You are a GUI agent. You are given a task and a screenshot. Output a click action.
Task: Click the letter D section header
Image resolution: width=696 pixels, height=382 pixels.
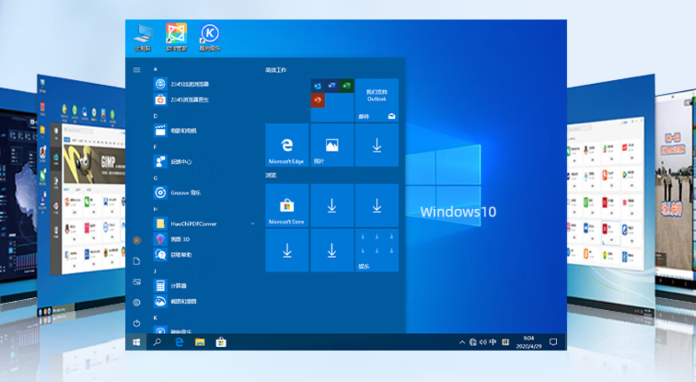pos(156,116)
